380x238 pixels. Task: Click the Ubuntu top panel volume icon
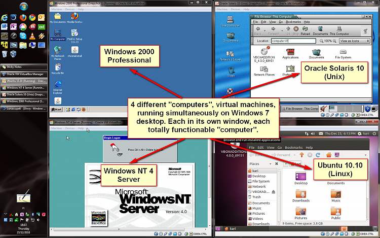[x=313, y=133]
